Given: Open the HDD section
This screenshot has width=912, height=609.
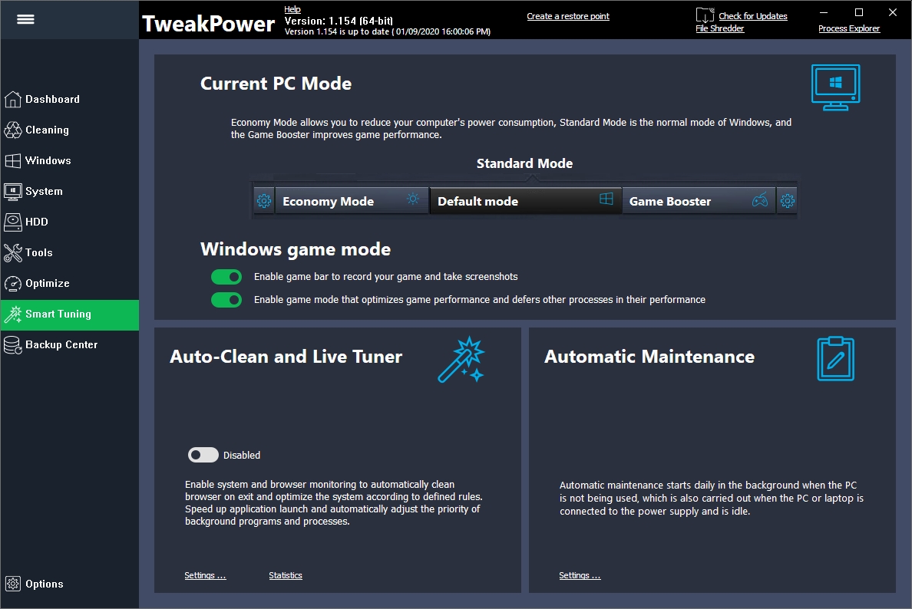Looking at the screenshot, I should pos(69,222).
